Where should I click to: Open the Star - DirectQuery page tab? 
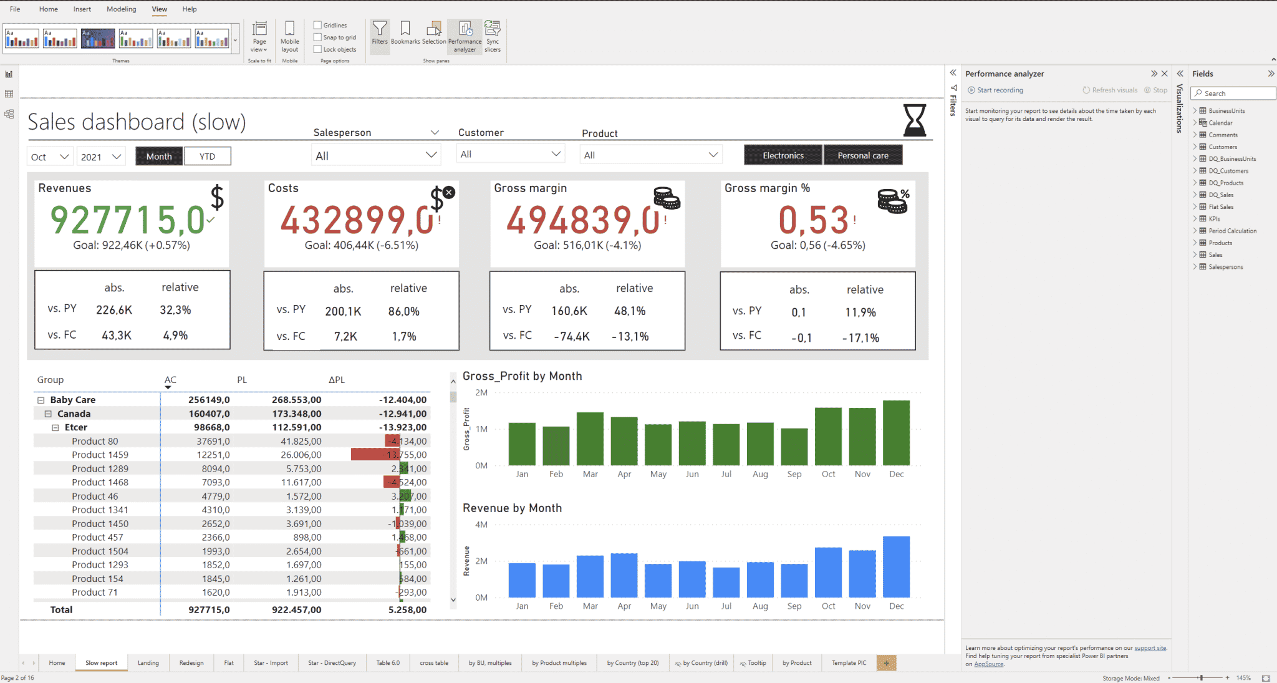(x=332, y=662)
